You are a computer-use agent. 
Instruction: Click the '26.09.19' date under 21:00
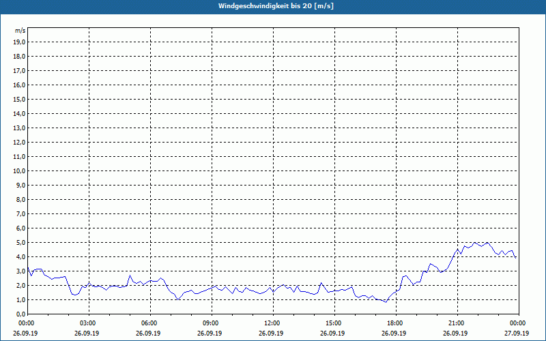(455, 333)
